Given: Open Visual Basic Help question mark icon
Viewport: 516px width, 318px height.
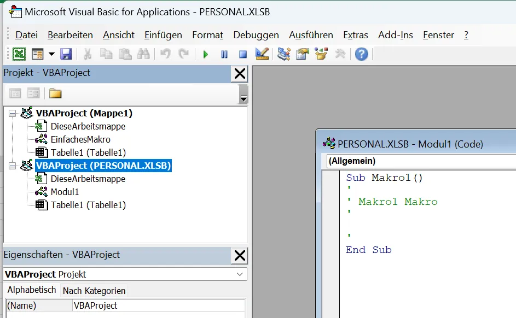Looking at the screenshot, I should tap(361, 54).
